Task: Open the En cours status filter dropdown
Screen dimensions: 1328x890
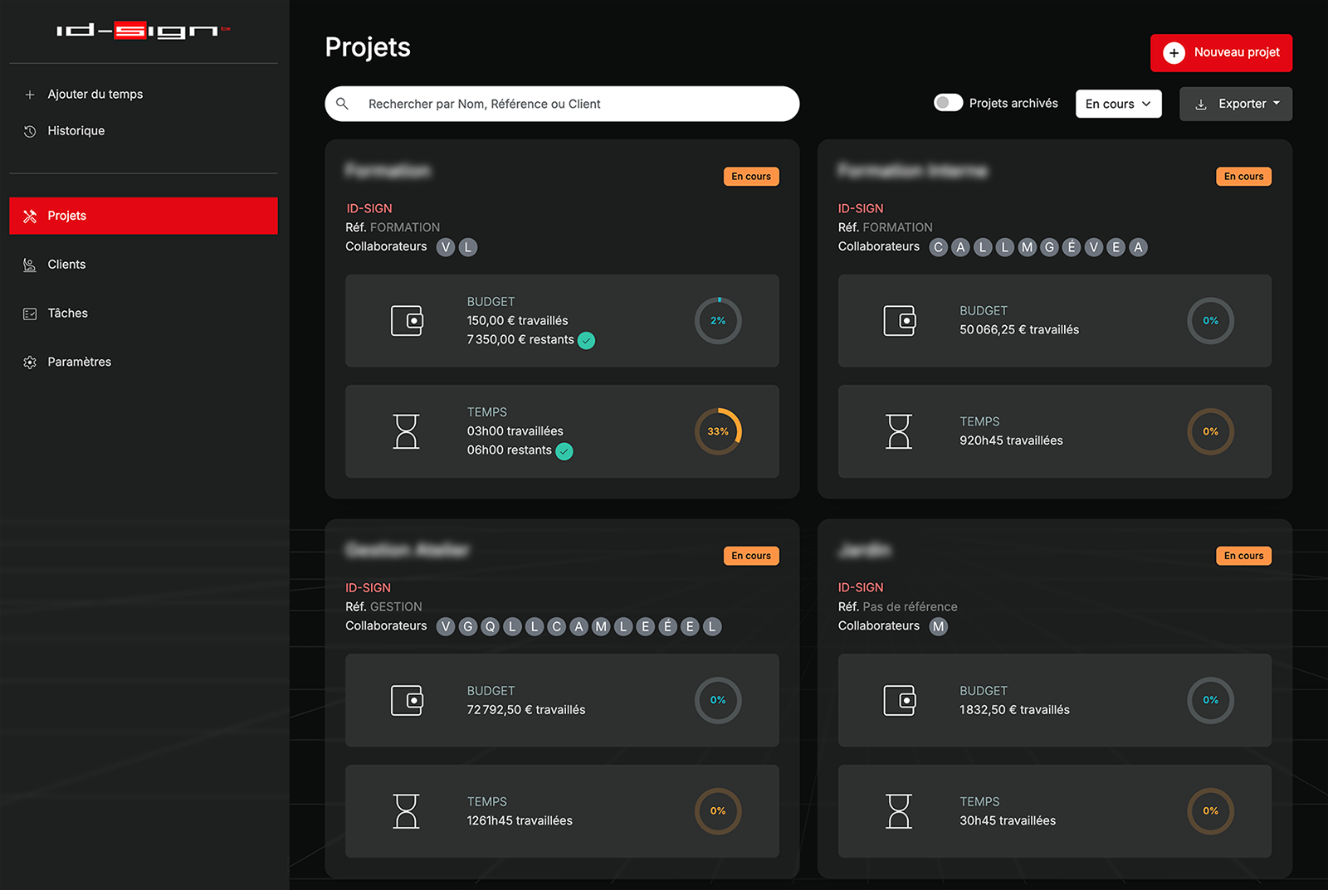Action: 1118,104
